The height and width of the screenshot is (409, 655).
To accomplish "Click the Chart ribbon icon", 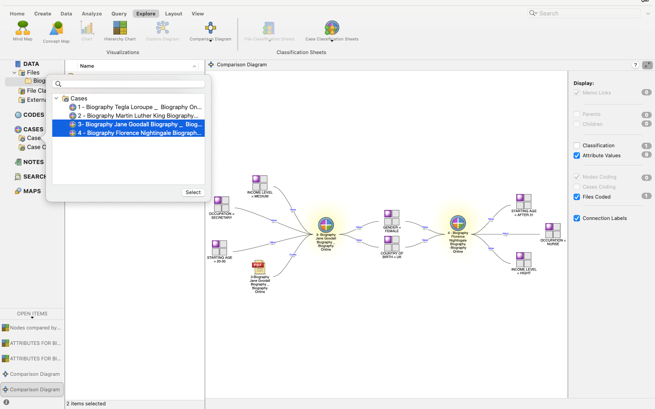I will tap(87, 31).
